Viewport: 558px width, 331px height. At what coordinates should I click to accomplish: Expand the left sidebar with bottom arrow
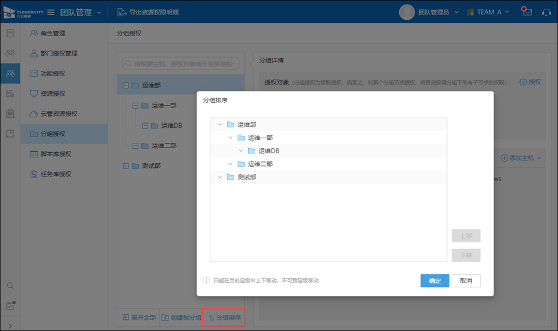(x=10, y=325)
